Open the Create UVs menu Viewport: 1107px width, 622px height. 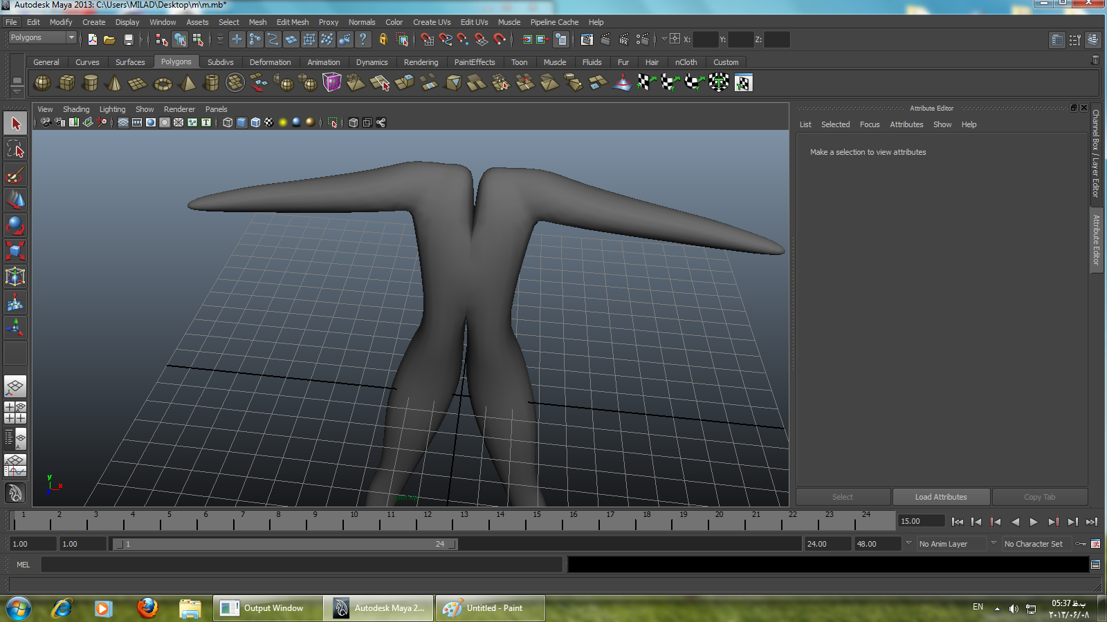432,22
